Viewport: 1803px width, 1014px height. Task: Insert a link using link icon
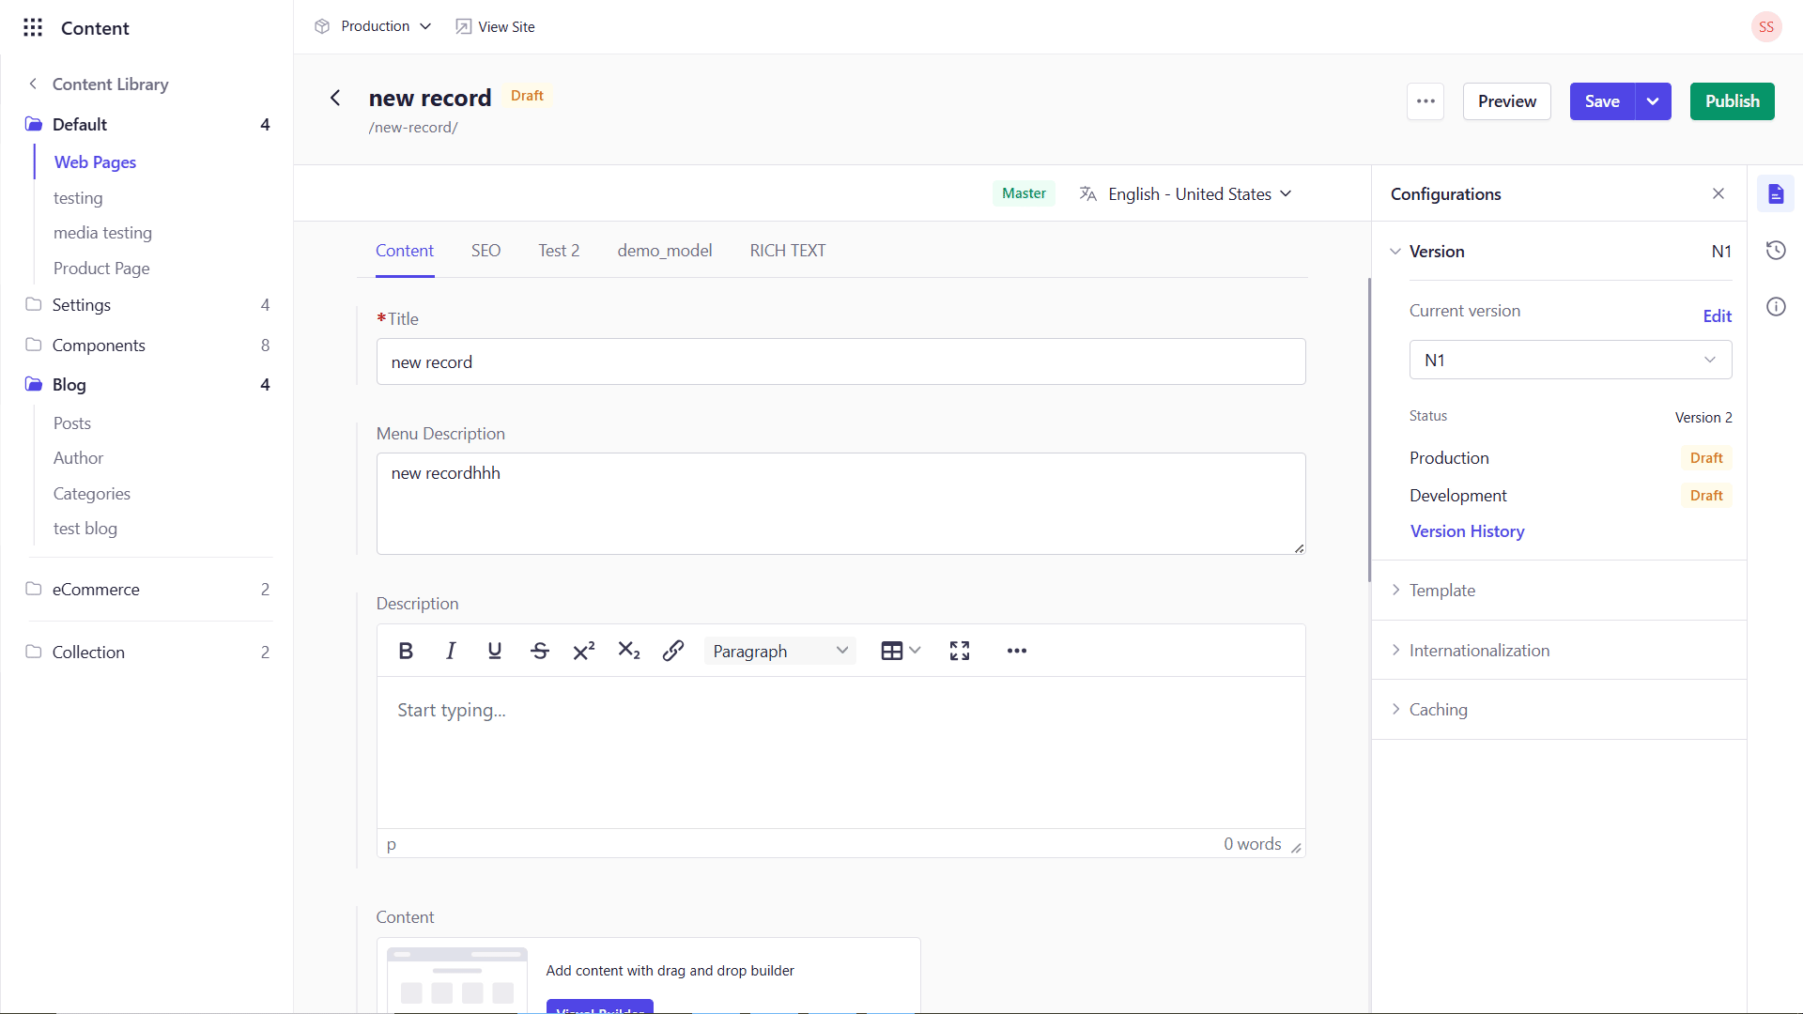[673, 651]
